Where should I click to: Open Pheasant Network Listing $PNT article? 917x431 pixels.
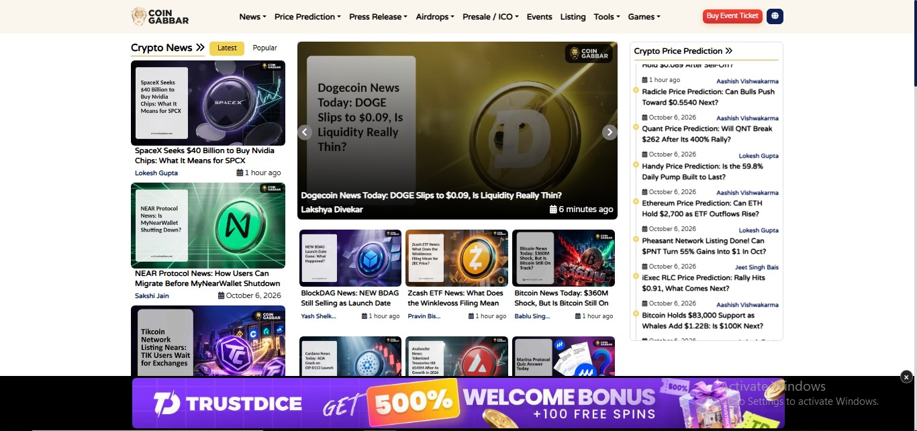click(704, 246)
